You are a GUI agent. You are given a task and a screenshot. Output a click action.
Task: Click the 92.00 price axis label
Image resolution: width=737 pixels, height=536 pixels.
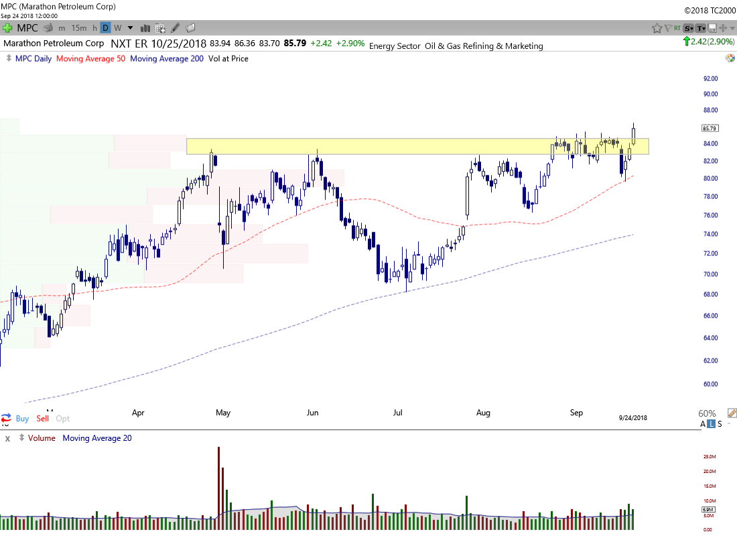[711, 78]
